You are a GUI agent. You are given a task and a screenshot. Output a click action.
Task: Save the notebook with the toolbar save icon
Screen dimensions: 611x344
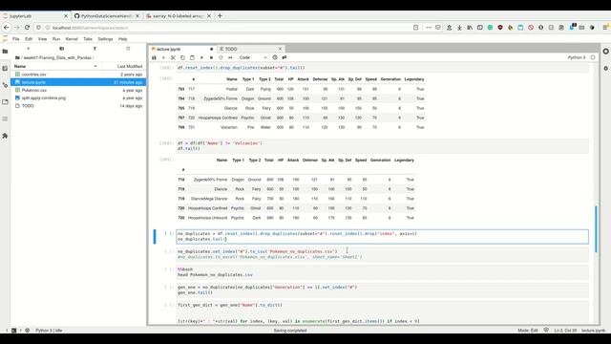click(x=154, y=57)
